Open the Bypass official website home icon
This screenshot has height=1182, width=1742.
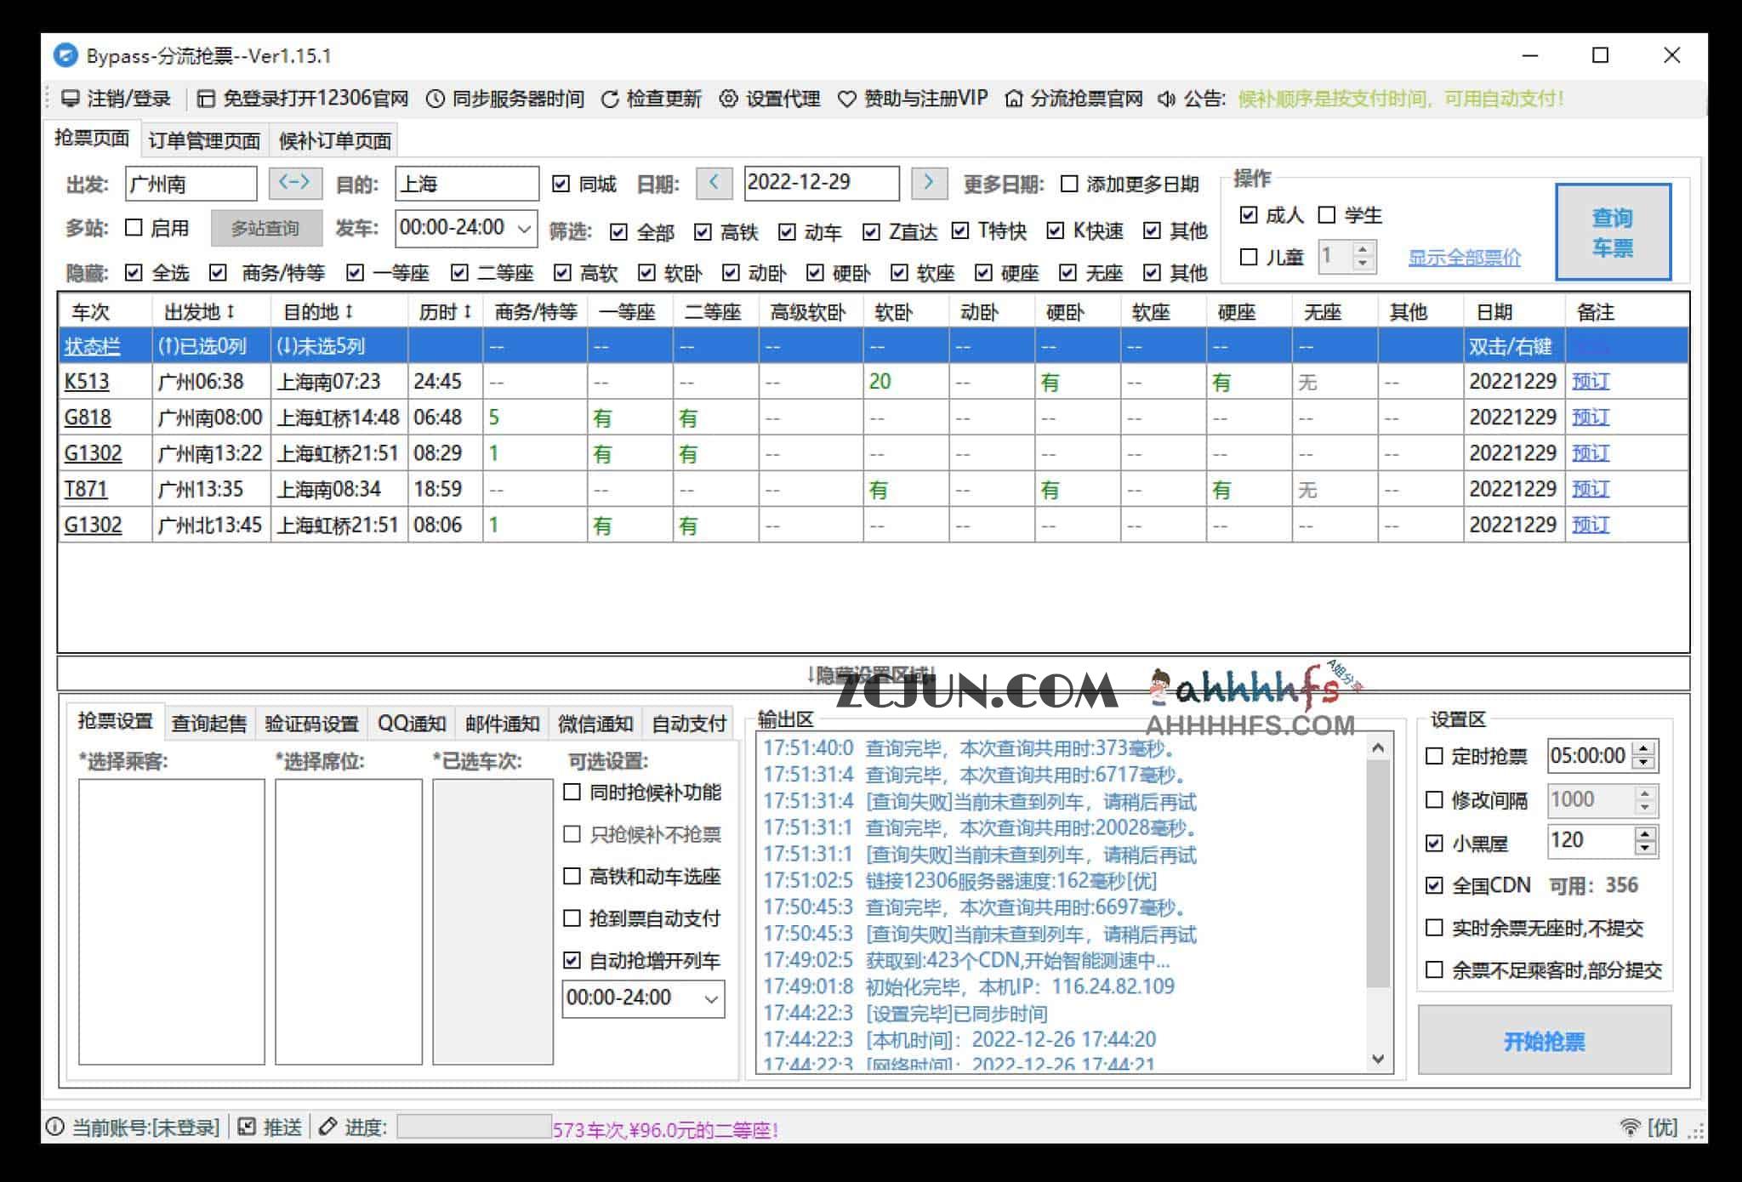point(1013,99)
